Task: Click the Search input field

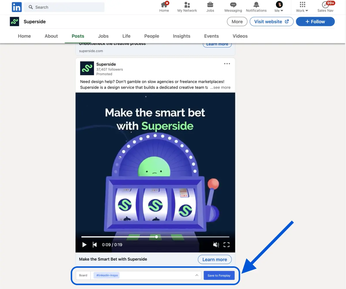Action: [x=64, y=7]
